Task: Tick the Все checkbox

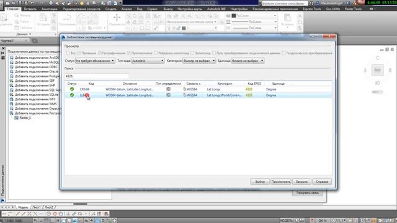Action: pyautogui.click(x=68, y=53)
